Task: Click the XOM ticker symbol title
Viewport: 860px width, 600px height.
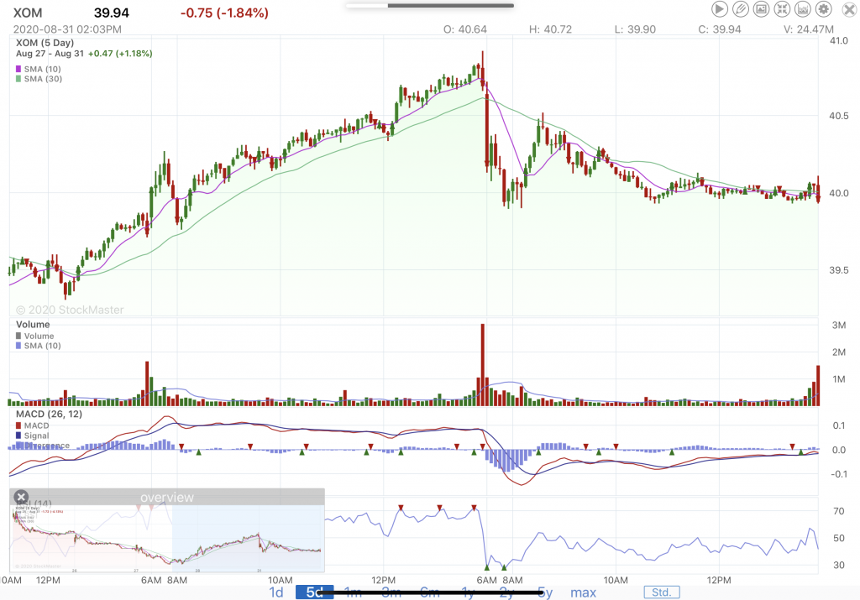Action: coord(28,13)
